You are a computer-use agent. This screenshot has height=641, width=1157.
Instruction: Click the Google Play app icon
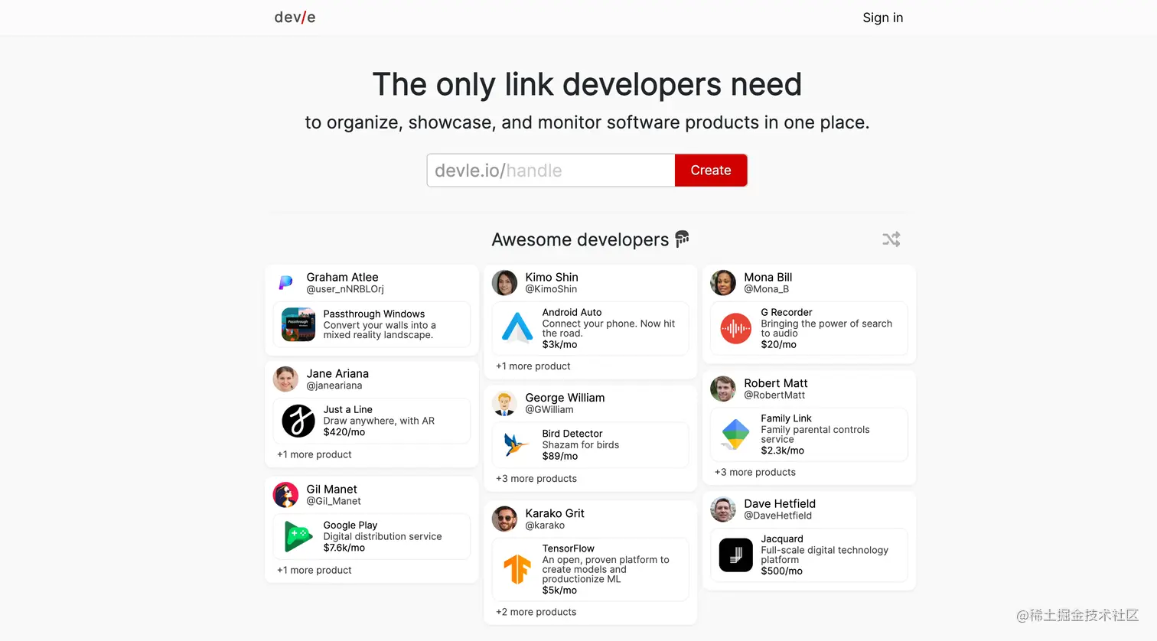[x=298, y=536]
